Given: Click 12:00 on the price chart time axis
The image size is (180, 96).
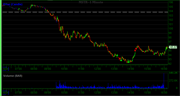Looking at the screenshot, I should [x=97, y=69].
